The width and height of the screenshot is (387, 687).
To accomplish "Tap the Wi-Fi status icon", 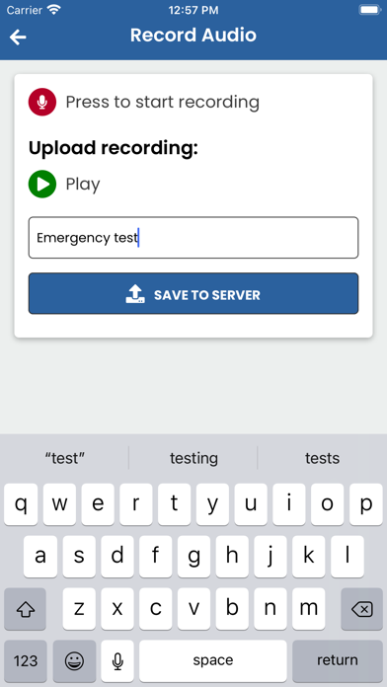I will click(x=54, y=10).
